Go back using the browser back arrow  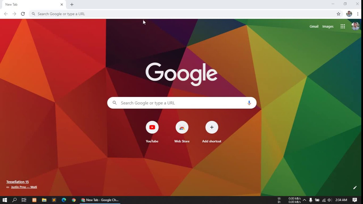(6, 14)
